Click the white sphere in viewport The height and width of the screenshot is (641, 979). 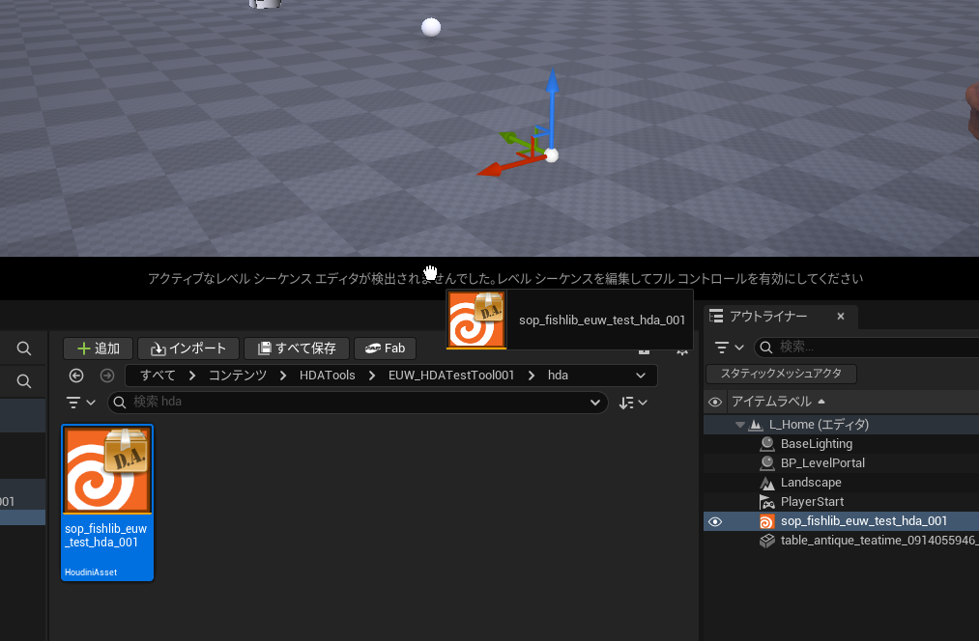point(431,27)
